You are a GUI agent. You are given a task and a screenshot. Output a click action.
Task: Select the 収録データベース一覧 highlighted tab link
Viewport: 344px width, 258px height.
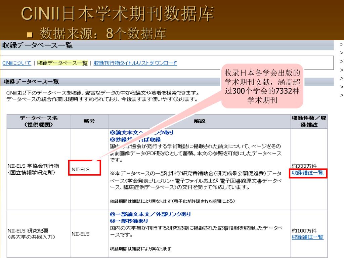point(62,63)
